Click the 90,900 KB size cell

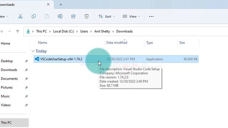pyautogui.click(x=190, y=59)
